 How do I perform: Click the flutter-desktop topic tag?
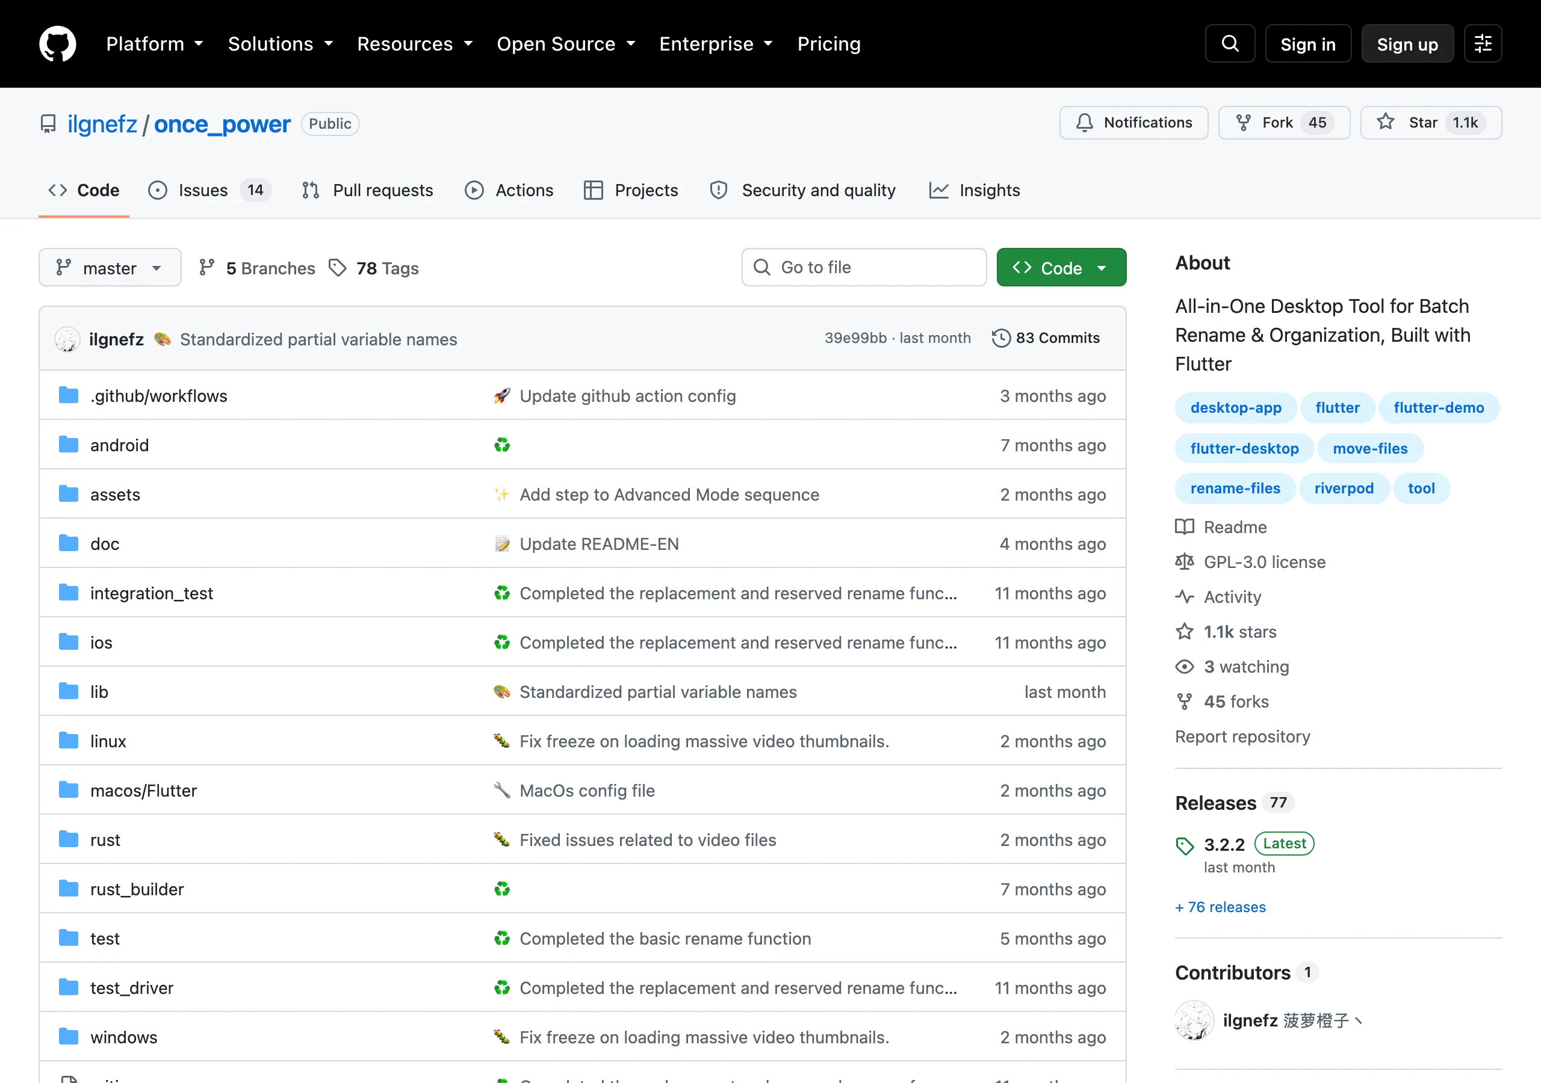point(1244,448)
